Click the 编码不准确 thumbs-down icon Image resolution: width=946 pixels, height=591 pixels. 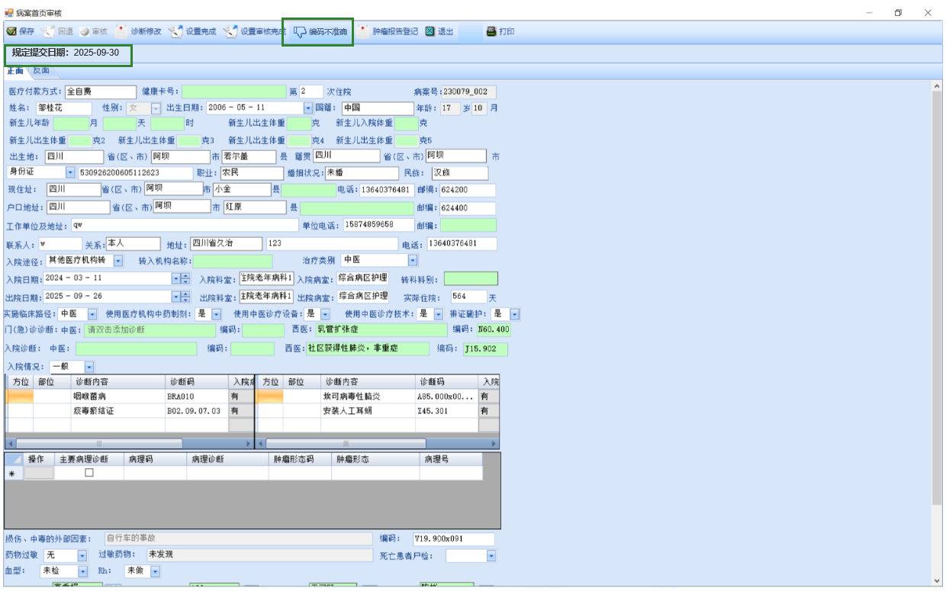(x=300, y=32)
